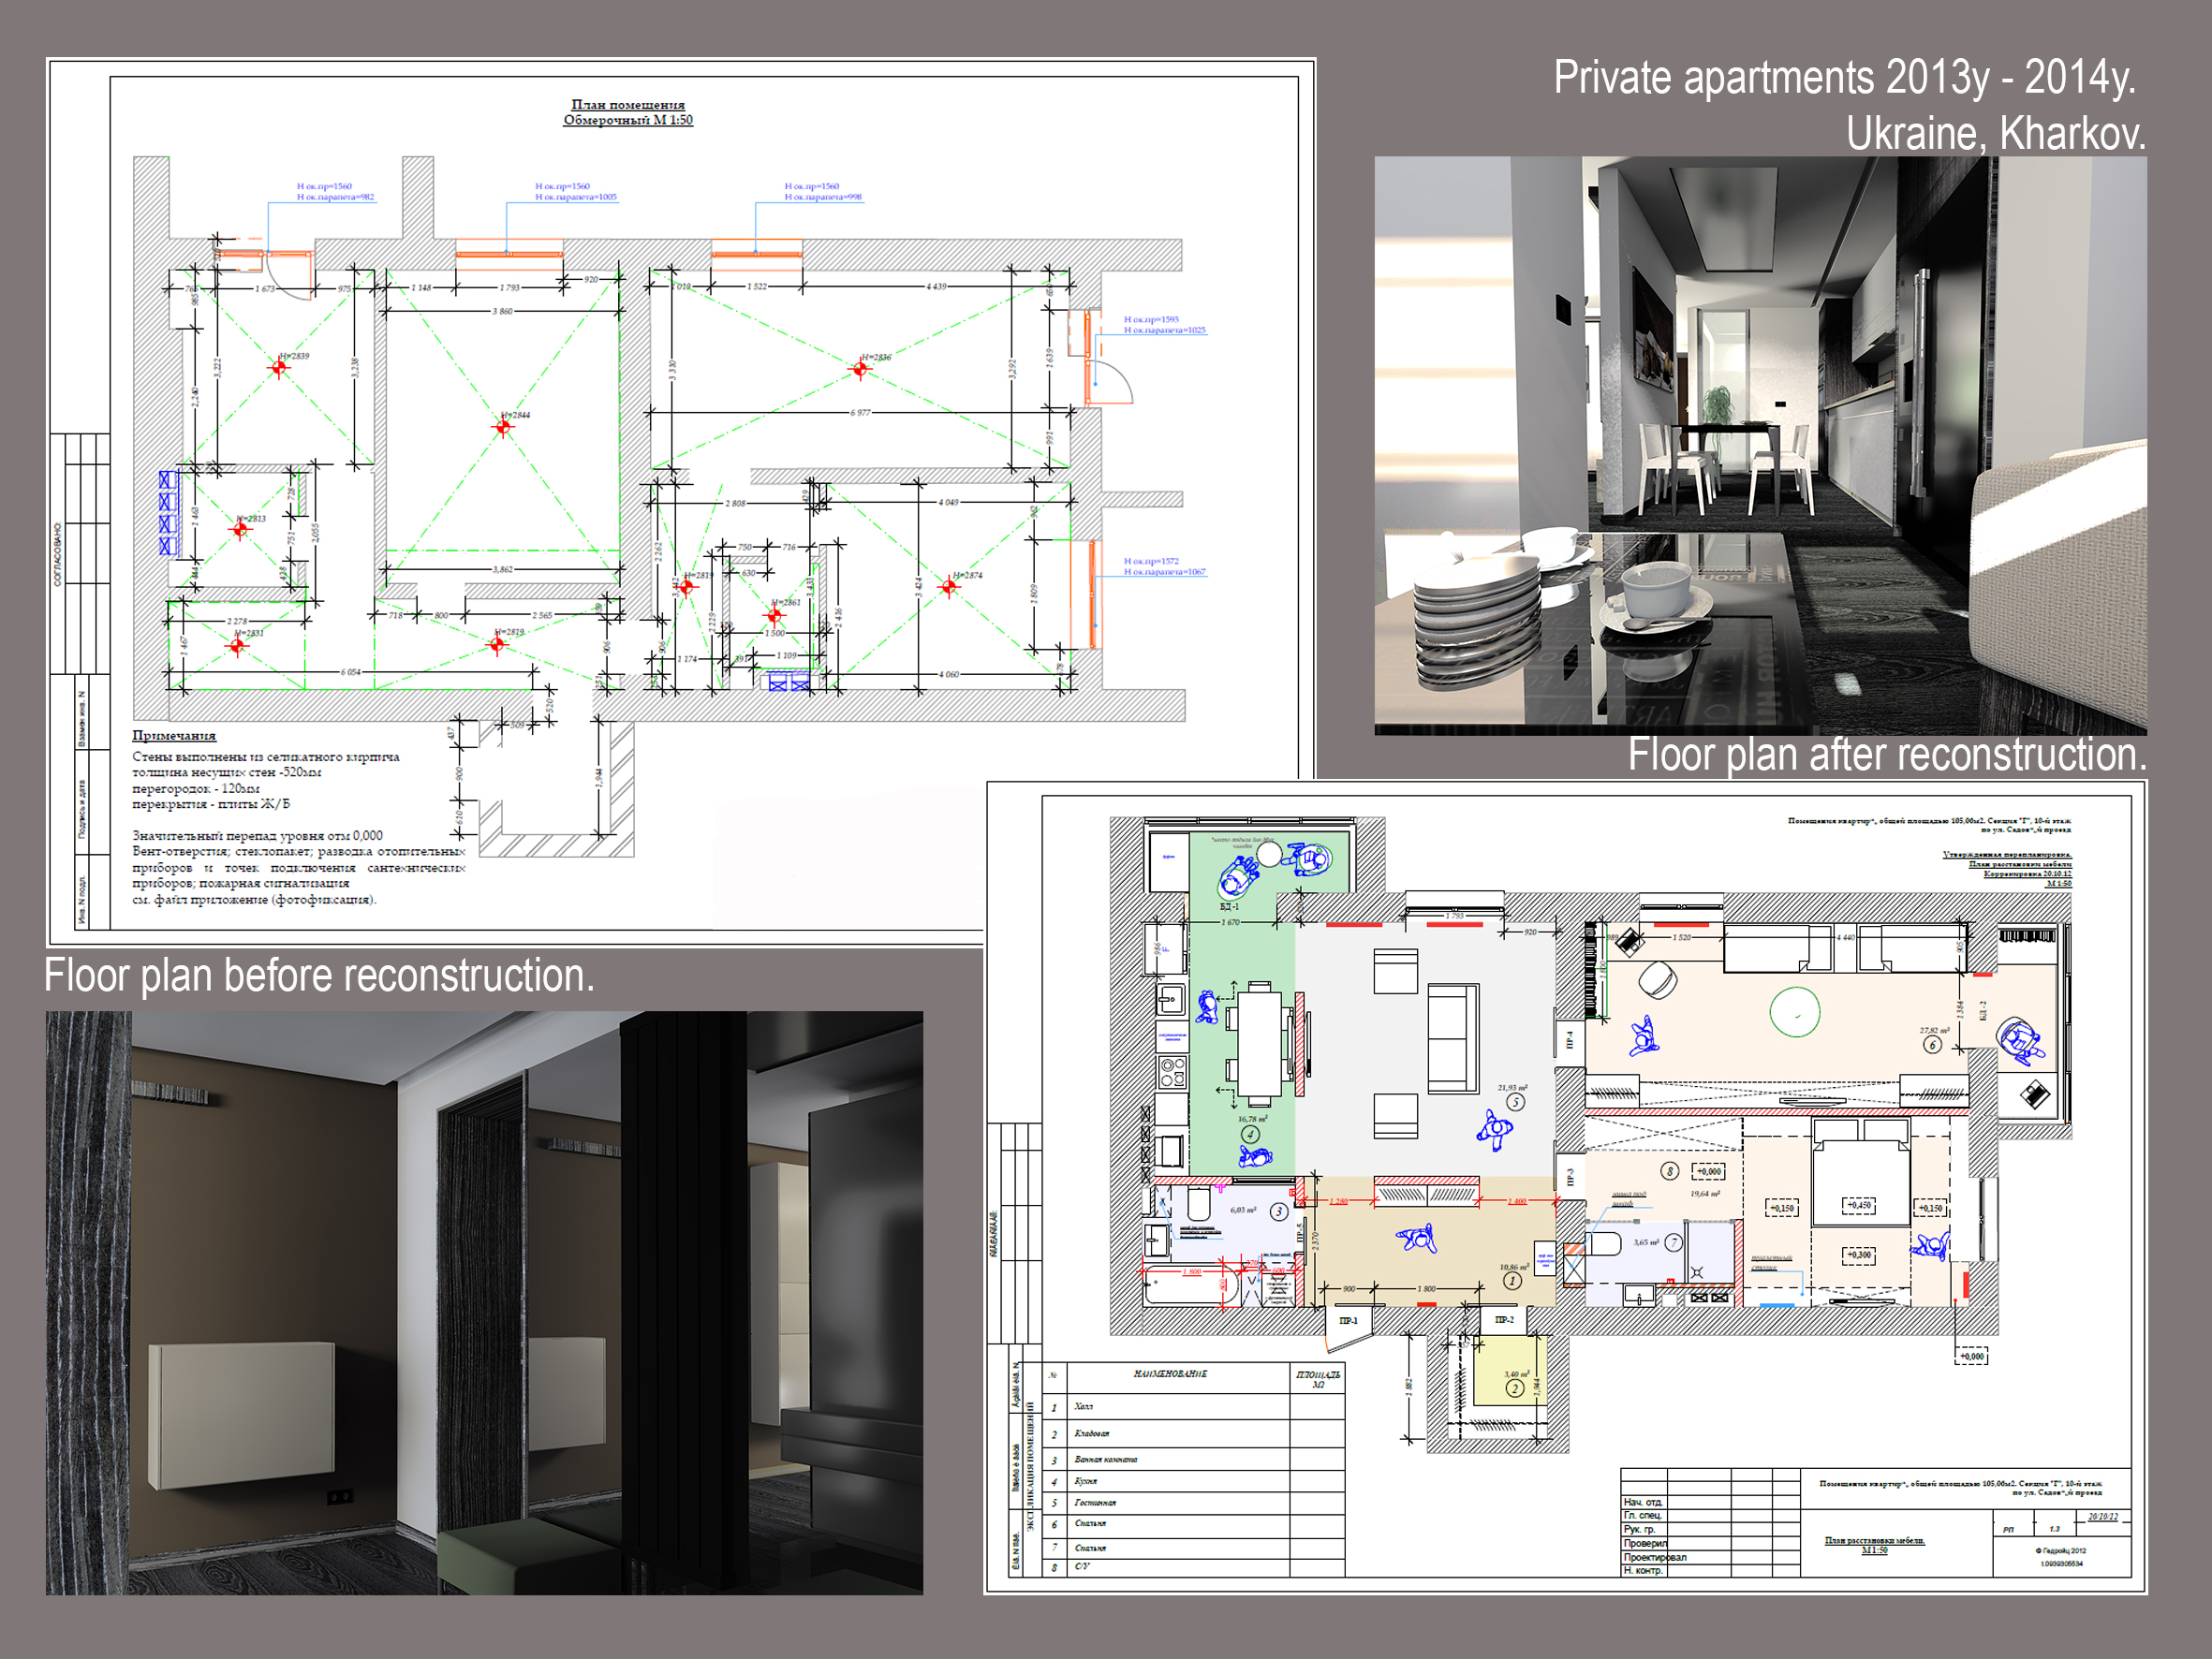Click the ПР-1 entrance door label
This screenshot has height=1659, width=2212.
1348,1321
